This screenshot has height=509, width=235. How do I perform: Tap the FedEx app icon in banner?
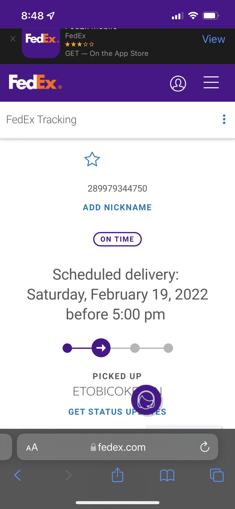pos(41,42)
